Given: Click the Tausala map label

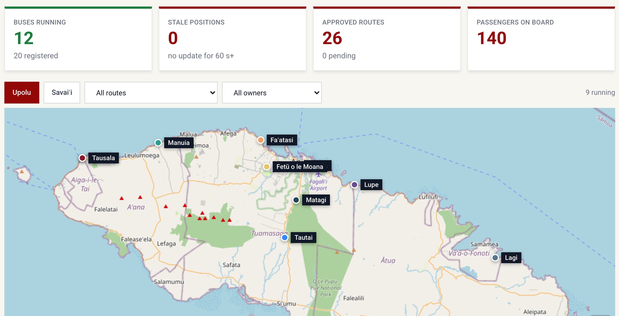Looking at the screenshot, I should 103,158.
